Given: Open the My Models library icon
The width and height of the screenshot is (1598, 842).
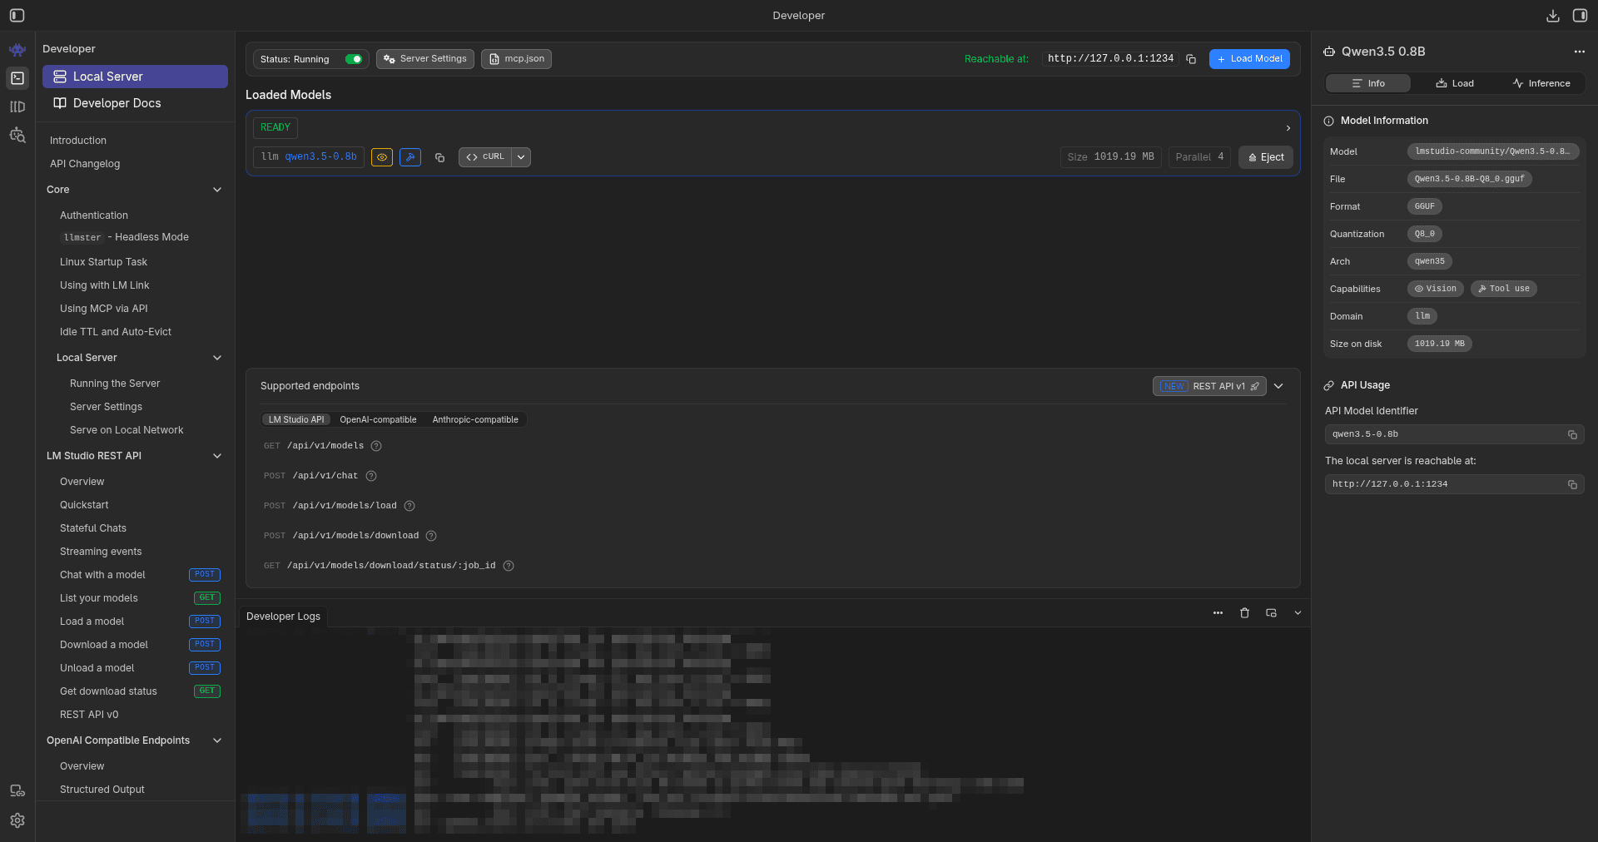Looking at the screenshot, I should (17, 106).
